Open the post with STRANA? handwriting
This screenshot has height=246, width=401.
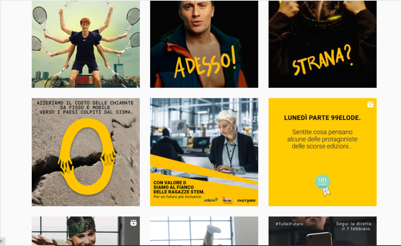coord(323,44)
